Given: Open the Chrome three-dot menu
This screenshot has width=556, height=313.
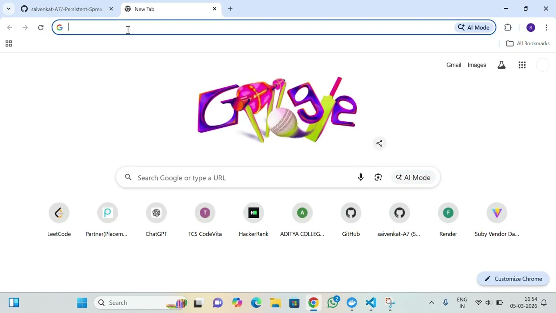Looking at the screenshot, I should tap(546, 27).
